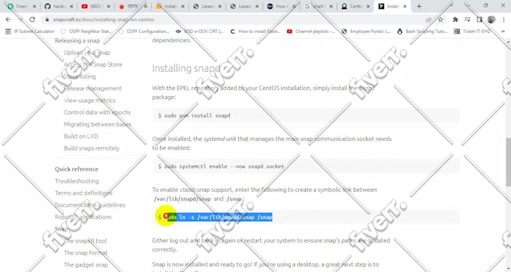Open Store listing sidebar link
Image resolution: width=511 pixels, height=272 pixels.
(x=80, y=76)
